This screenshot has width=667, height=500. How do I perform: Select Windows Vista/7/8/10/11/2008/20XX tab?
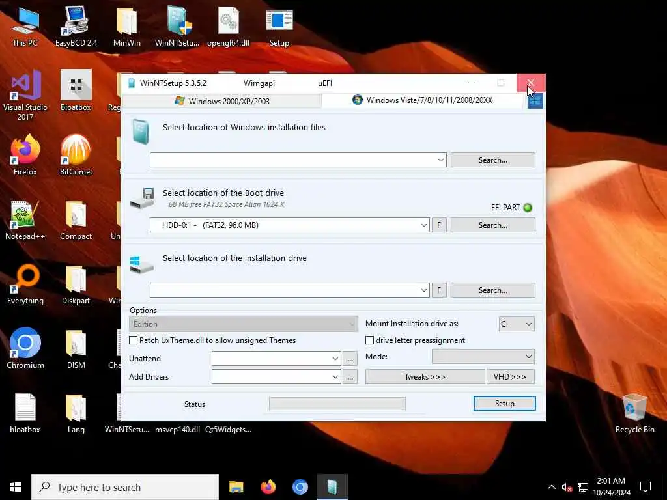[422, 100]
